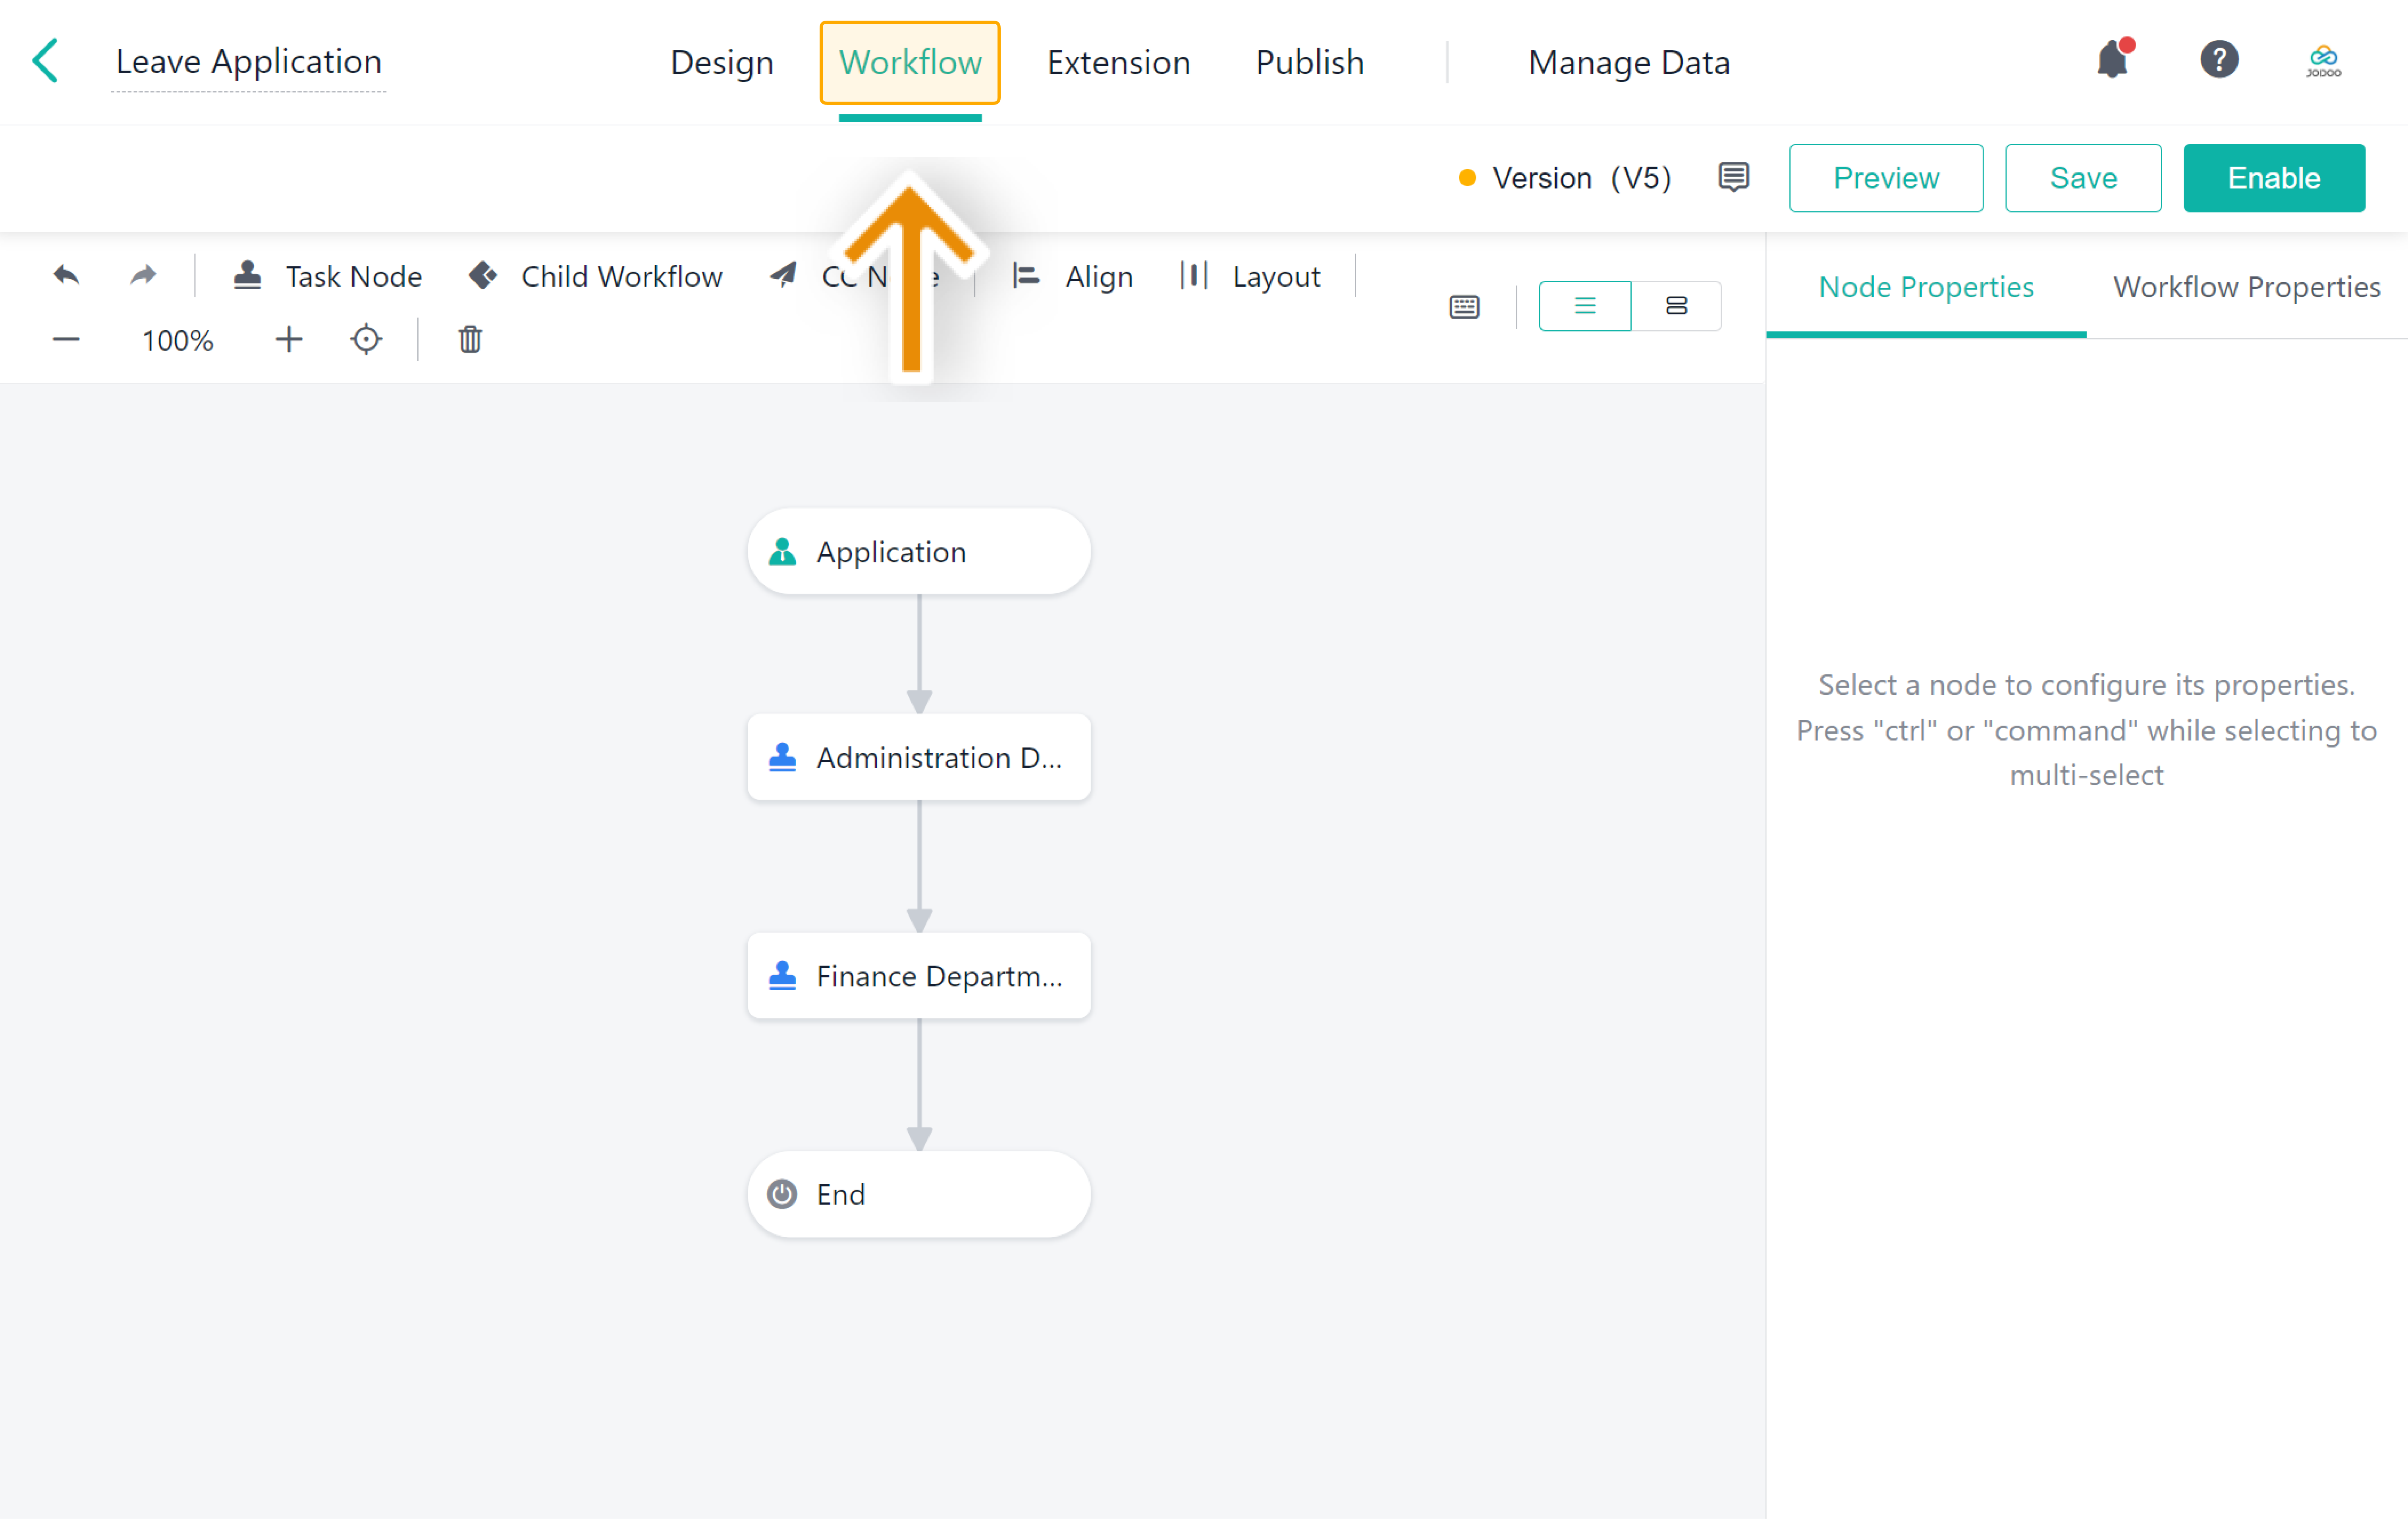Viewport: 2408px width, 1519px height.
Task: Go to the Extension tab
Action: click(x=1118, y=62)
